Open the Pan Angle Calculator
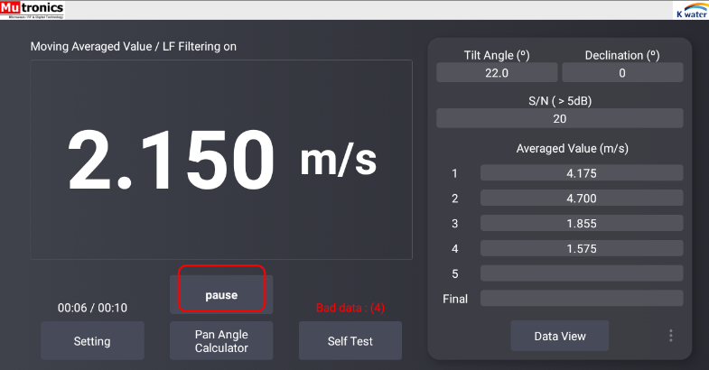This screenshot has height=370, width=709. (221, 341)
